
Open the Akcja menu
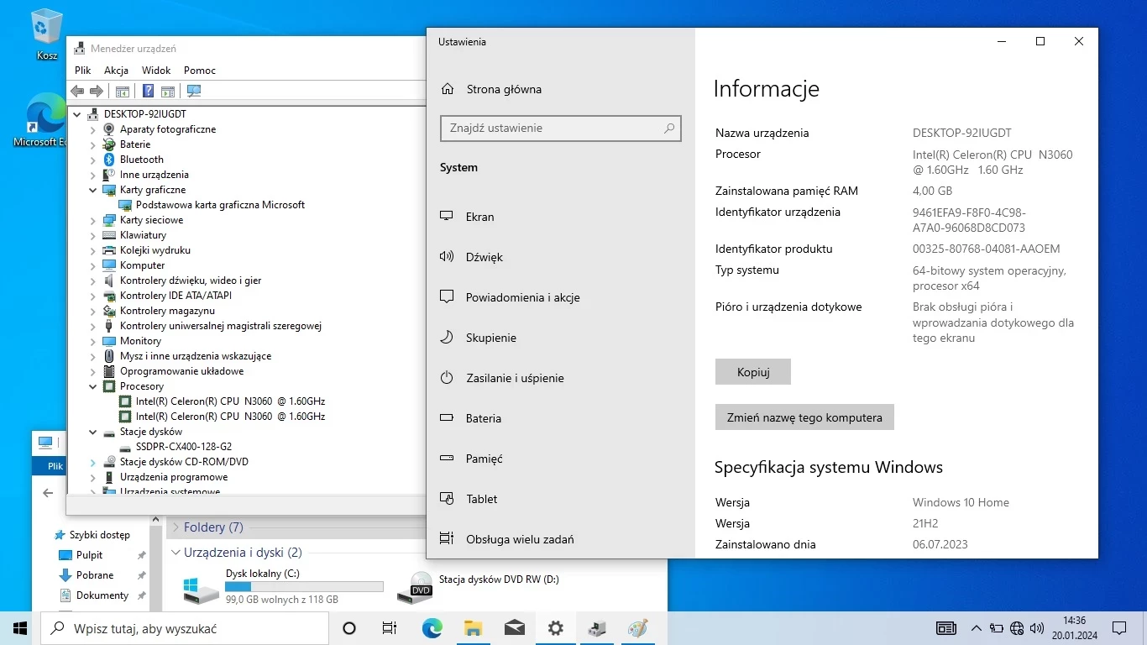point(116,71)
